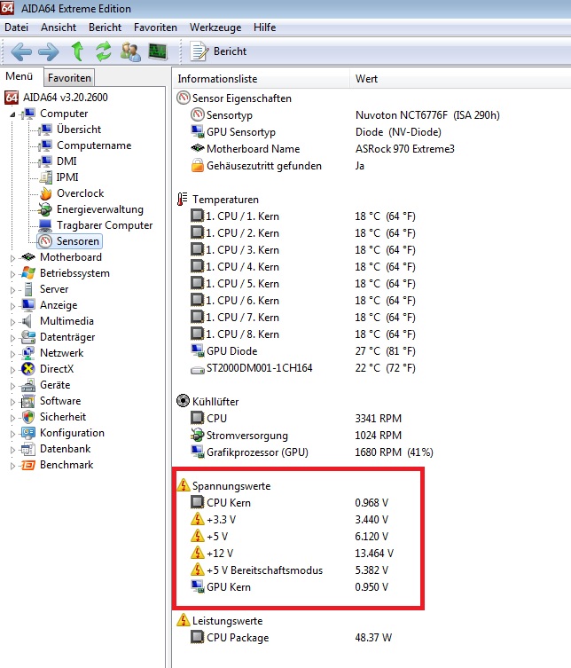
Task: Expand the DirectX tree node
Action: point(12,370)
